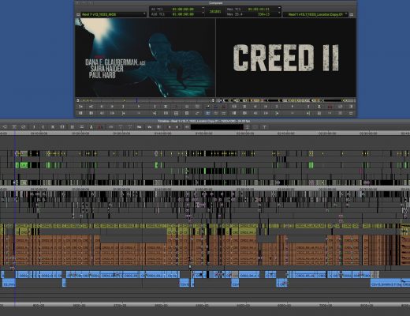Click the Composer window title bar
Image resolution: width=410 pixels, height=316 pixels.
tap(215, 2)
